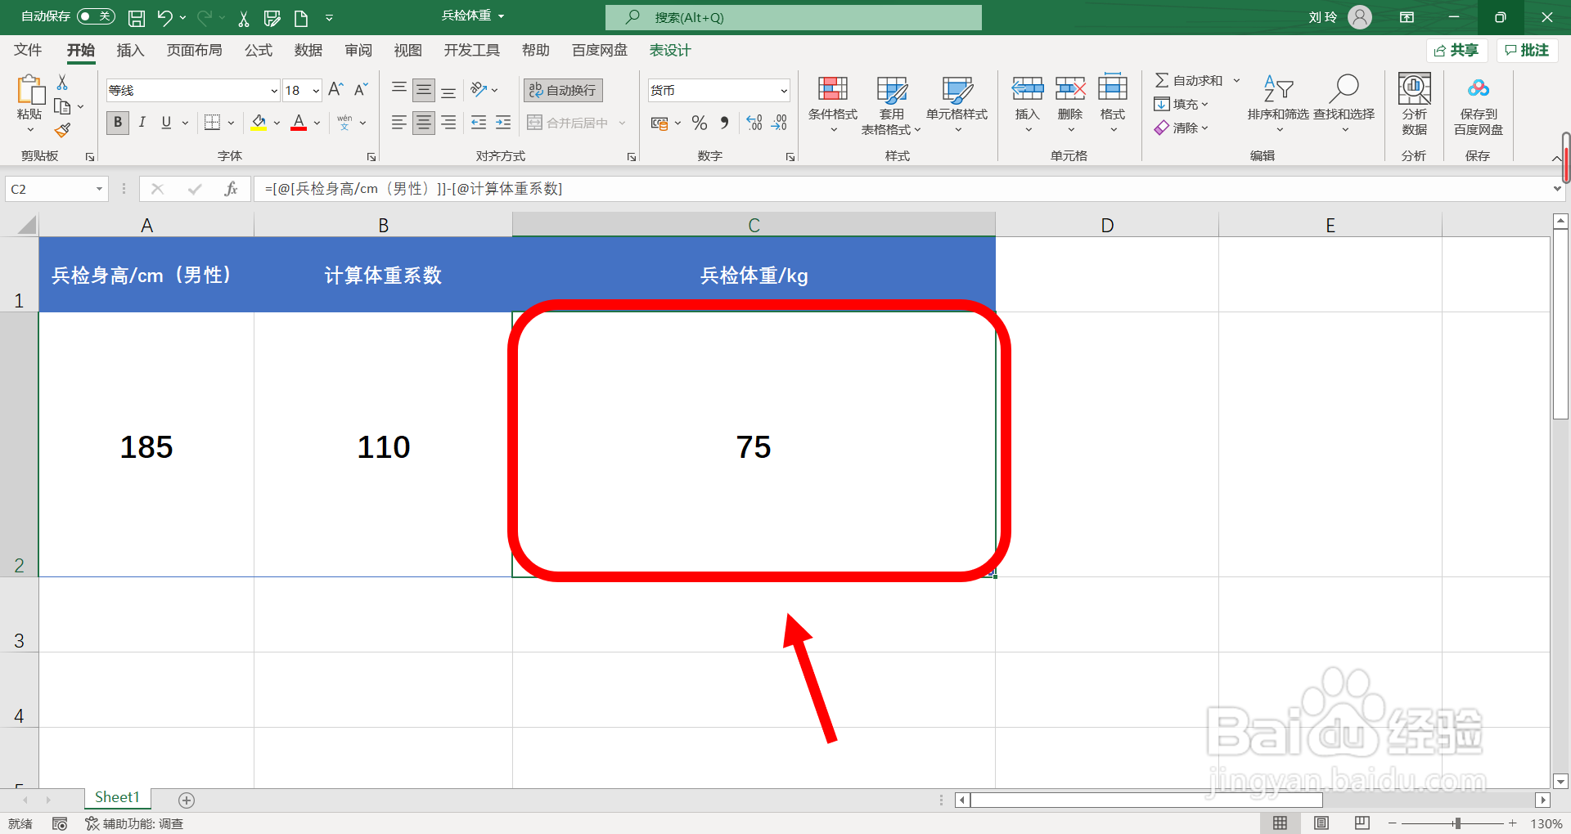Click the fill color bucket swatch
This screenshot has width=1571, height=834.
coord(259,123)
